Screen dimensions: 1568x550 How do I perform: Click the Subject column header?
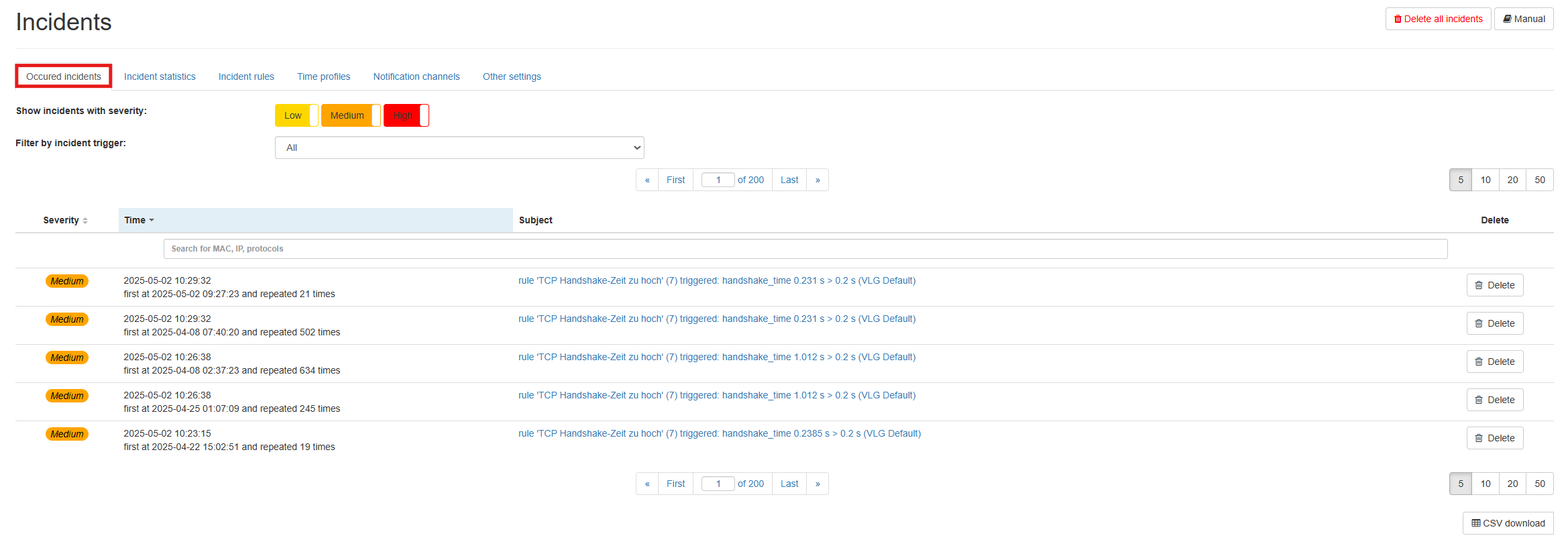pyautogui.click(x=535, y=220)
